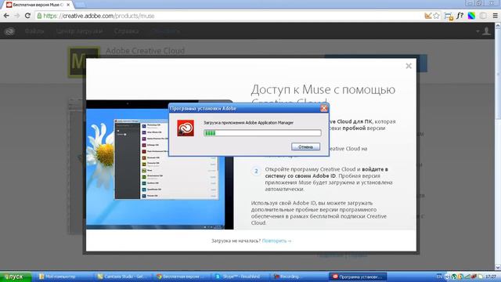Screen dimensions: 501x282
Task: Click the Доступ к Muse с помощью heading
Action: 323,90
